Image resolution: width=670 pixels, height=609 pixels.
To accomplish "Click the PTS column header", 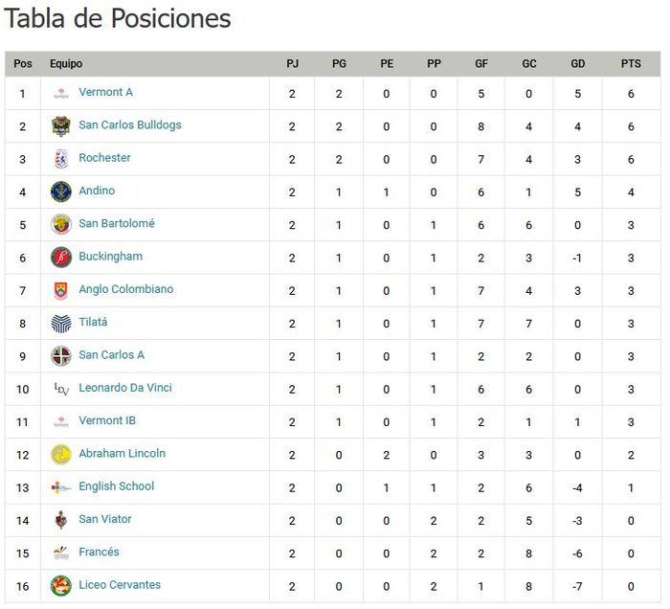I will tap(631, 64).
